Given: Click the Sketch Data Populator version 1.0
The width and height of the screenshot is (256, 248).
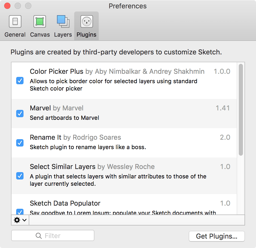Looking at the screenshot, I should (x=225, y=203).
